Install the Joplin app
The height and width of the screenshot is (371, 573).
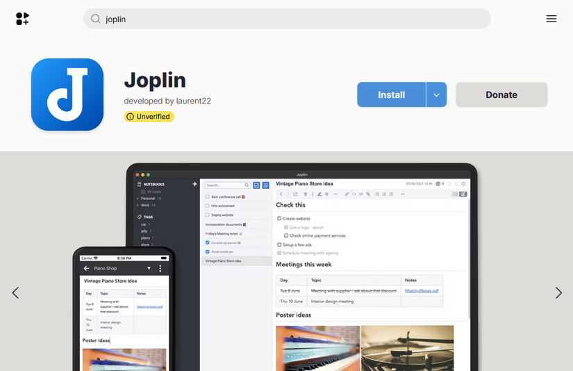point(391,94)
